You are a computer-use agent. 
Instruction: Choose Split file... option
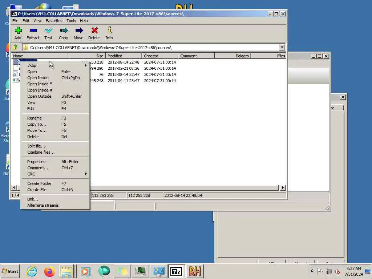pos(56,146)
